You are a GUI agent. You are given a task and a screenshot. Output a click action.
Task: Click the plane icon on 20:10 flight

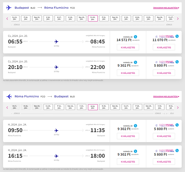coord(56,67)
